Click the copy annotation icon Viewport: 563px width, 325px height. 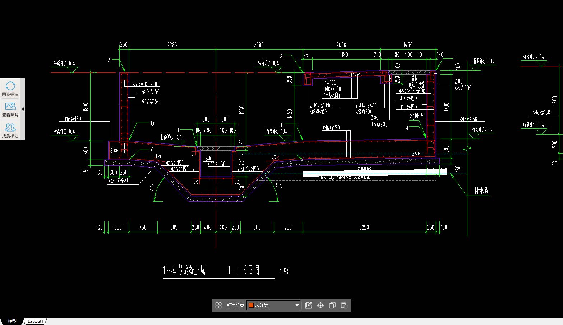332,305
